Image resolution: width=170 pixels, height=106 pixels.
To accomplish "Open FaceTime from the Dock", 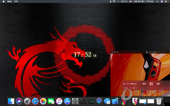I will tap(51, 101).
